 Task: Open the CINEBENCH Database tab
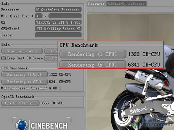tap(126, 3)
